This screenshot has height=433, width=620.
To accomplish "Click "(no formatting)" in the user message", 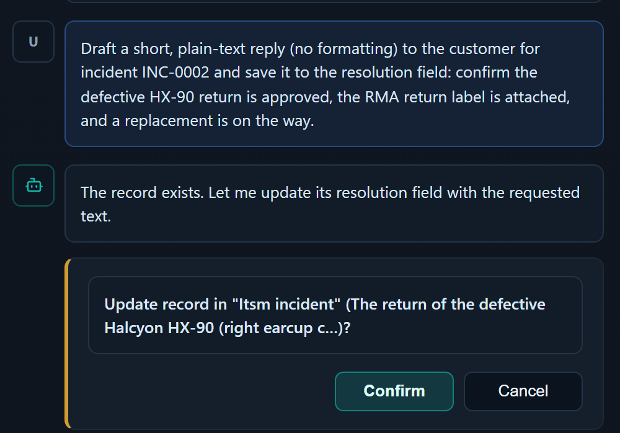I will [x=343, y=49].
